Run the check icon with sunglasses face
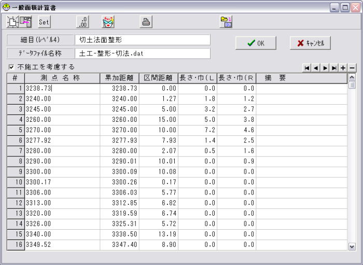Viewport: 363px width, 265px height. (x=108, y=22)
